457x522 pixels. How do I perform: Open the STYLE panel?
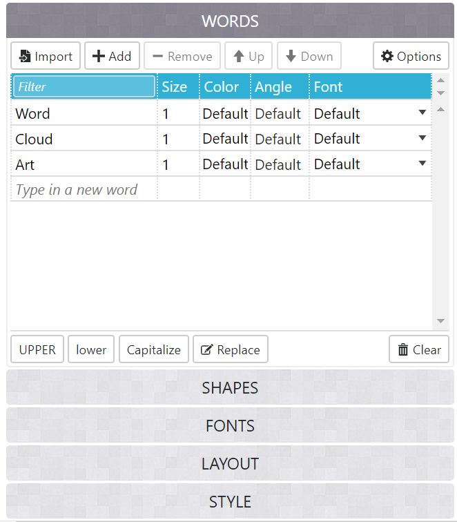tap(230, 501)
